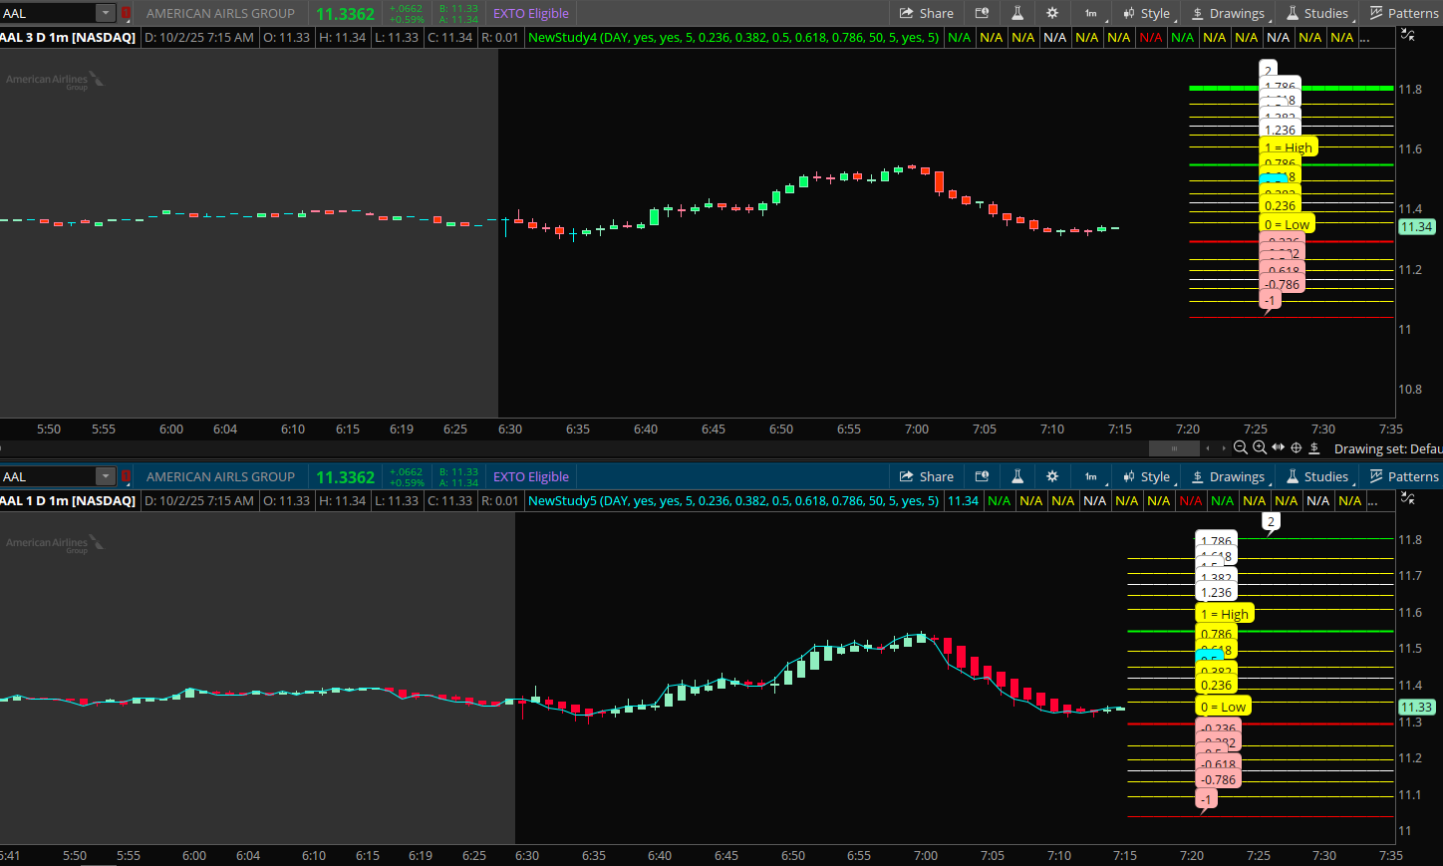The width and height of the screenshot is (1443, 866).
Task: Open the AAL symbol dropdown in top chart
Action: 105,13
